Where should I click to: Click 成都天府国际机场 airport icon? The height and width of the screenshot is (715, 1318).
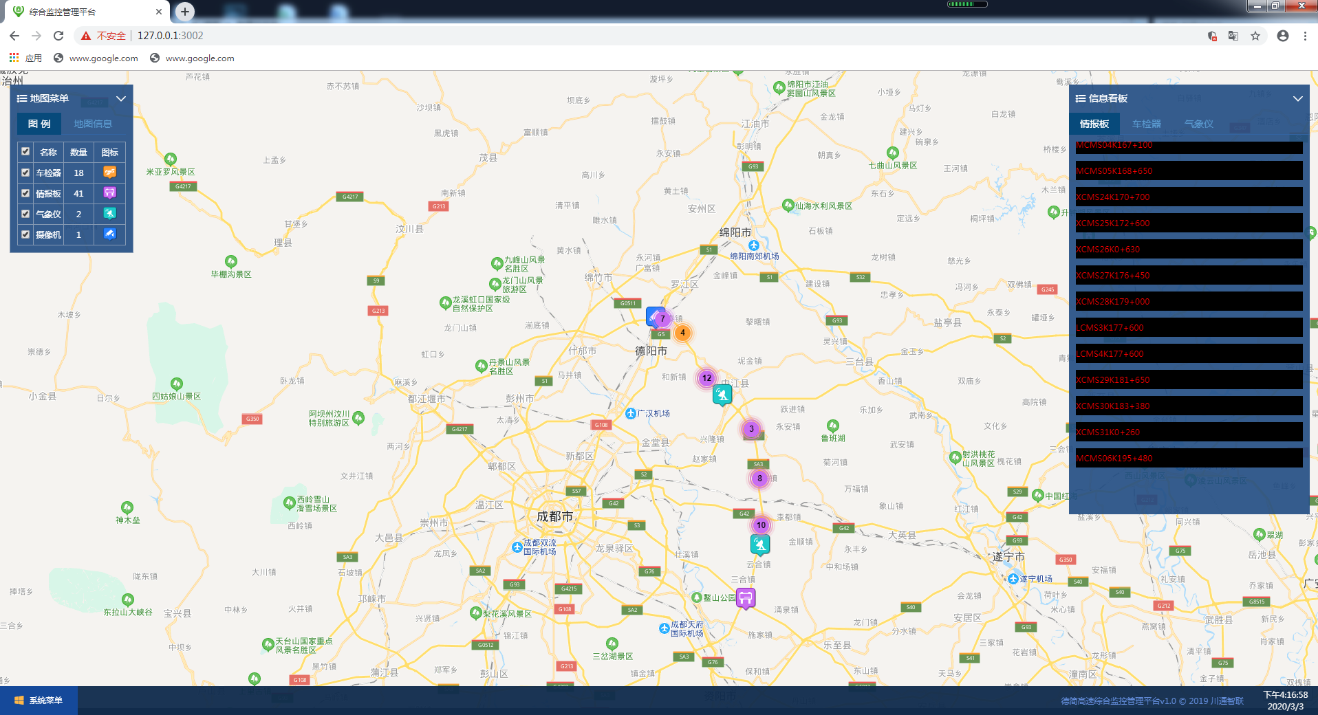coord(665,628)
